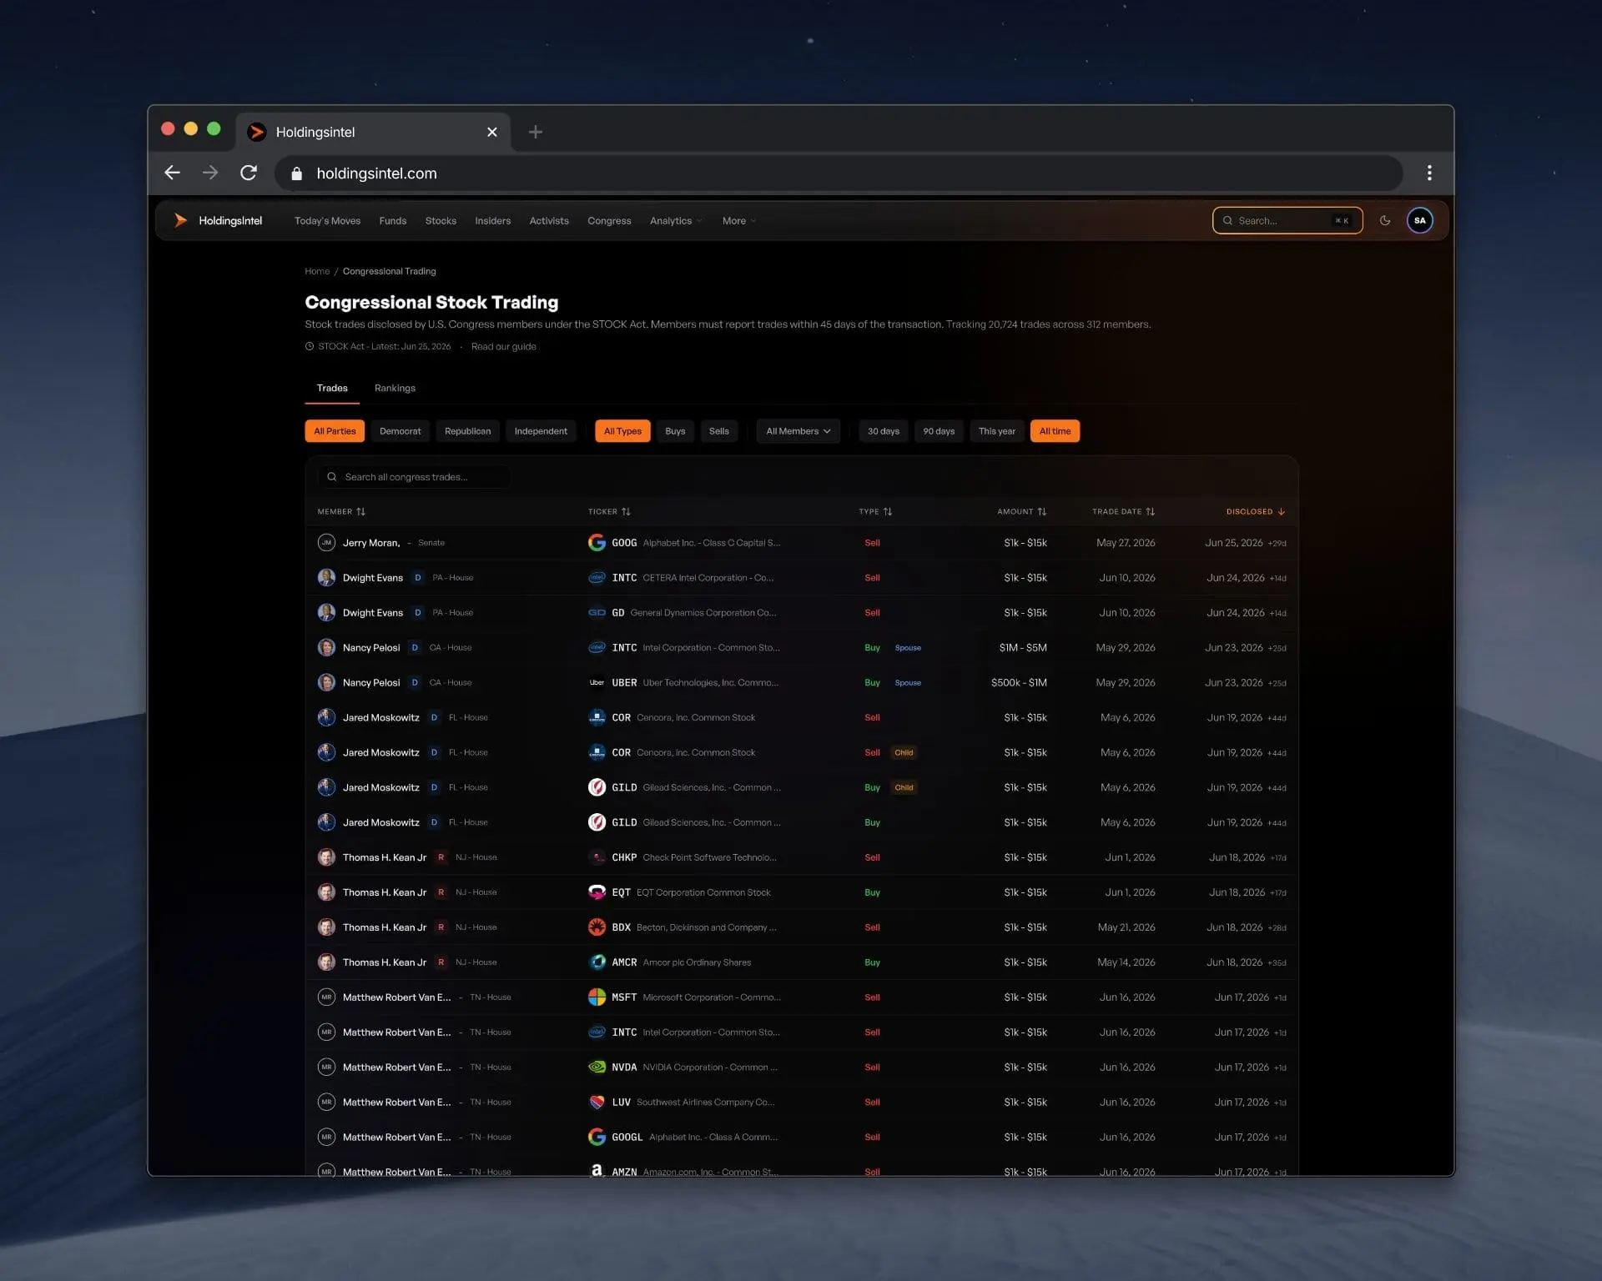
Task: Click the GD General Dynamics logo
Action: pos(597,613)
